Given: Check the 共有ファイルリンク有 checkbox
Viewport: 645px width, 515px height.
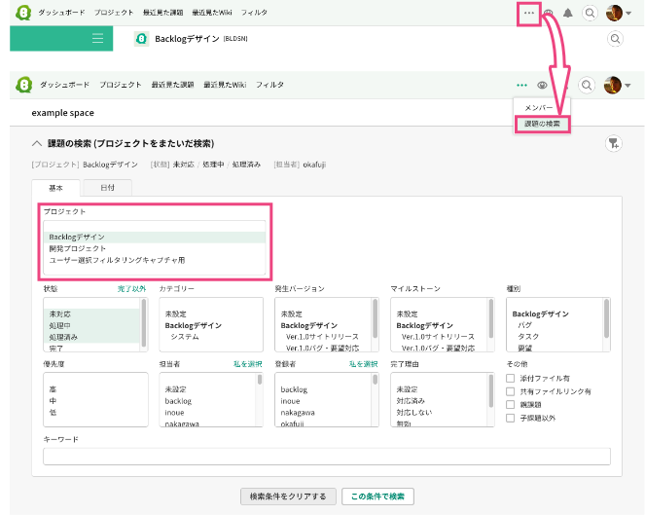Looking at the screenshot, I should [x=510, y=391].
